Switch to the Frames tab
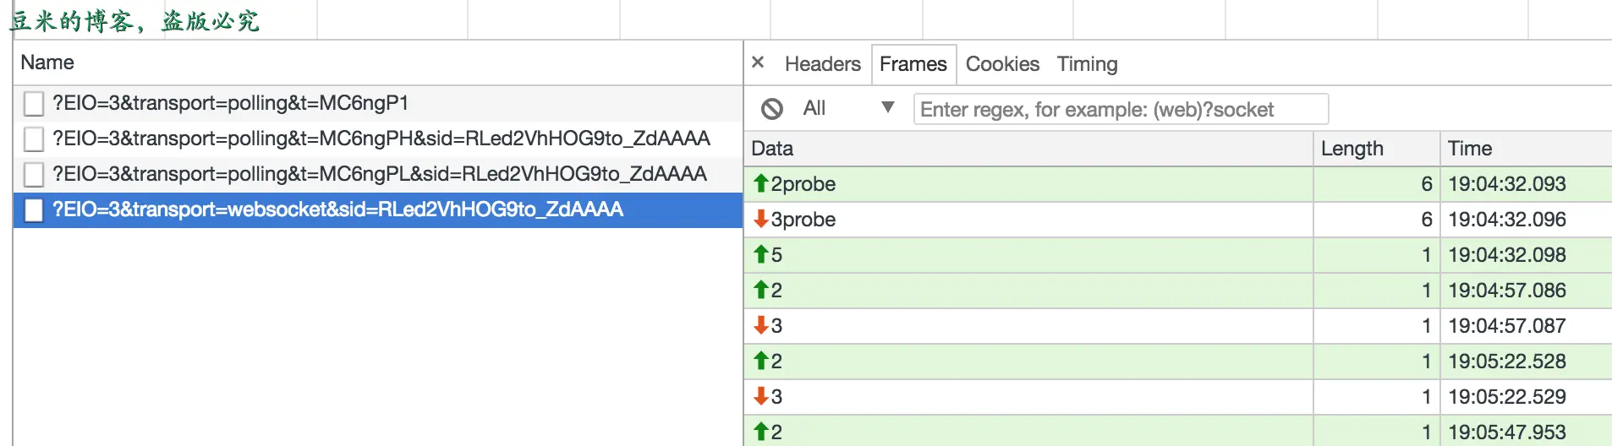This screenshot has width=1612, height=446. pos(913,64)
